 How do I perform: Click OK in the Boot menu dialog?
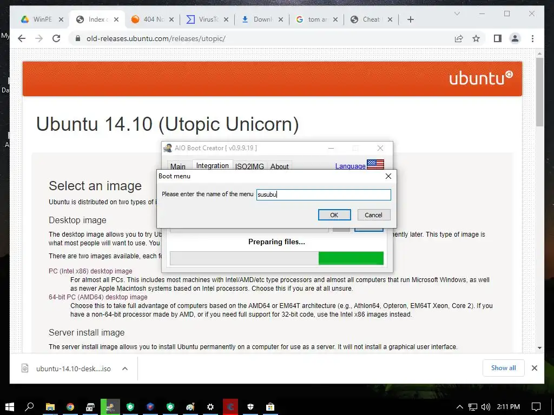click(x=334, y=215)
